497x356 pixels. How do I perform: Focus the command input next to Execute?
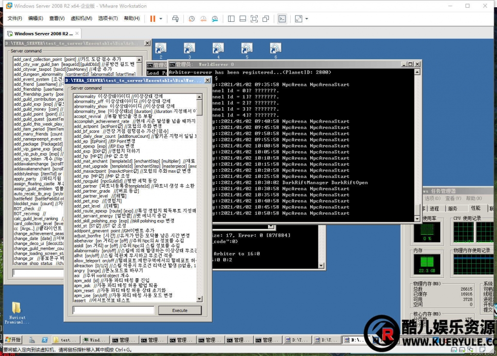114,310
